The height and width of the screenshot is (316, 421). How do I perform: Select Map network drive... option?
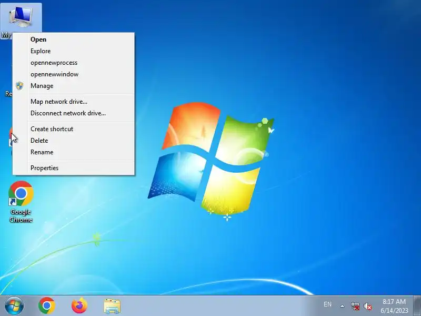click(x=74, y=102)
